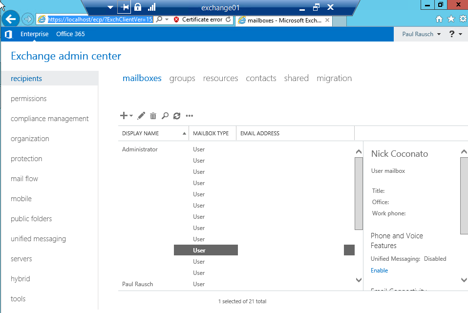Click the mailbox list scroll down arrow
The image size is (468, 313).
(x=359, y=280)
